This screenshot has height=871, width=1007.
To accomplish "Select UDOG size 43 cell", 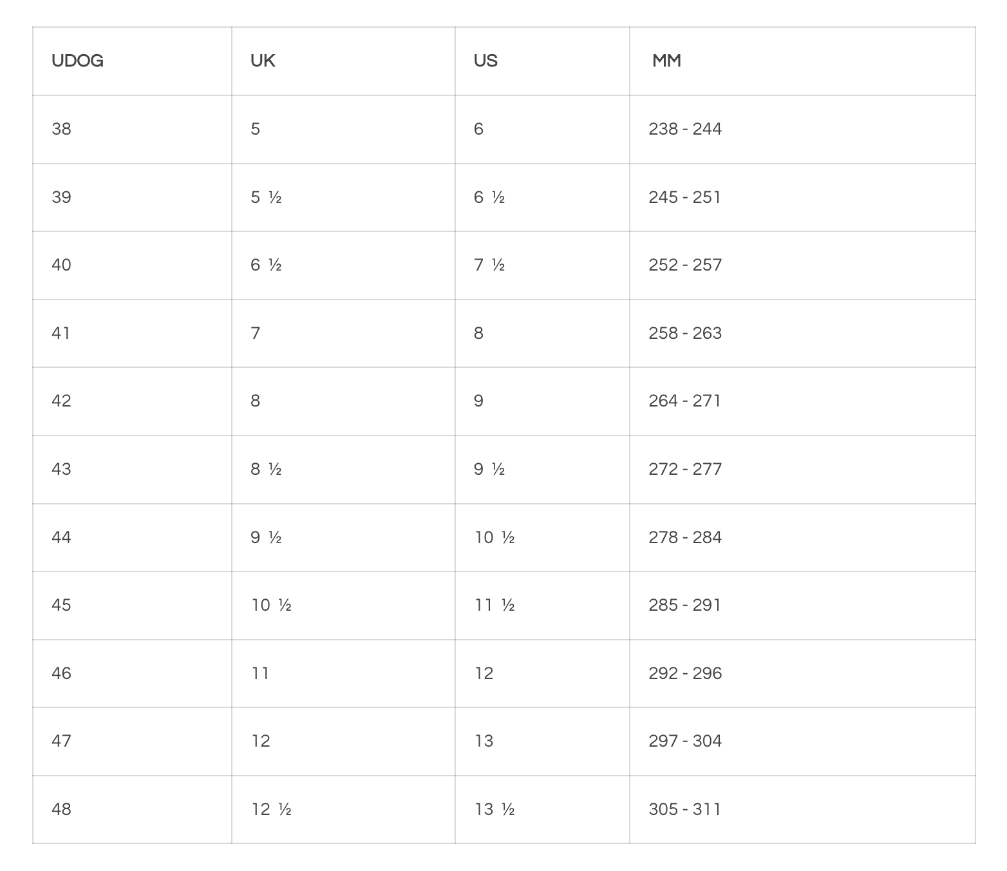I will (62, 469).
